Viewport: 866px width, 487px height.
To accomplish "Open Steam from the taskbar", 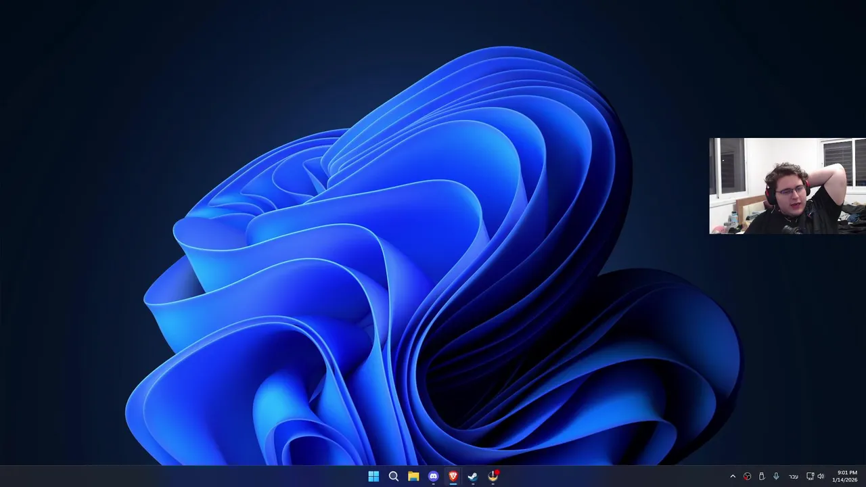I will 473,477.
